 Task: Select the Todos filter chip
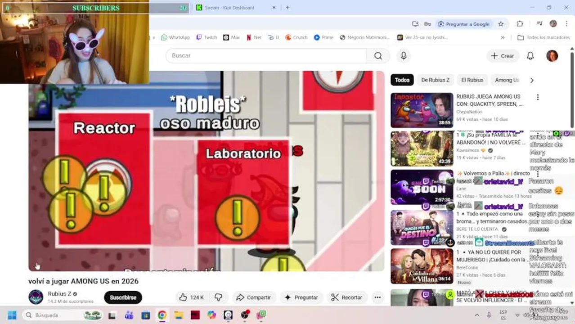(402, 80)
